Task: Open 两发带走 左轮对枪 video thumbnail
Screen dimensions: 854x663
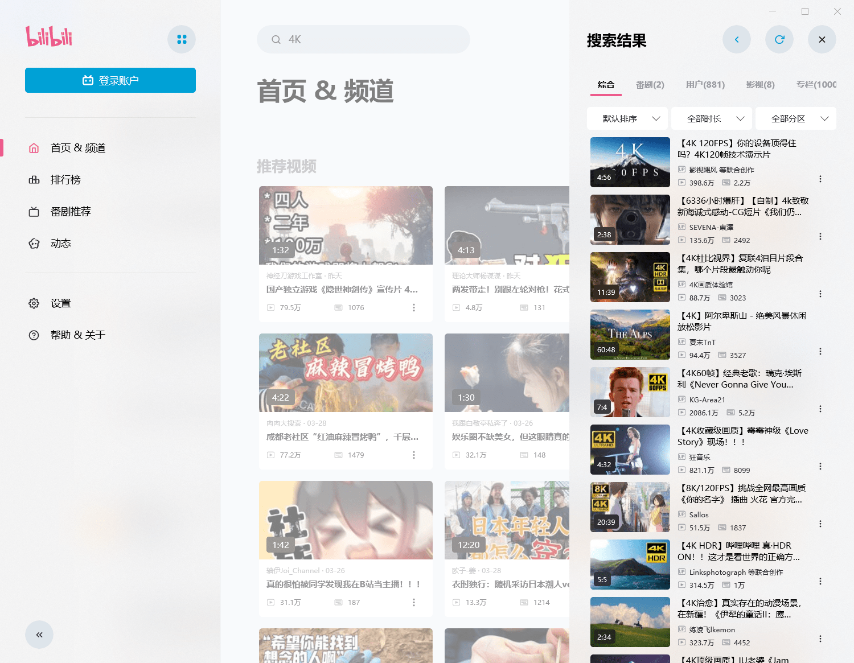Action: (507, 225)
